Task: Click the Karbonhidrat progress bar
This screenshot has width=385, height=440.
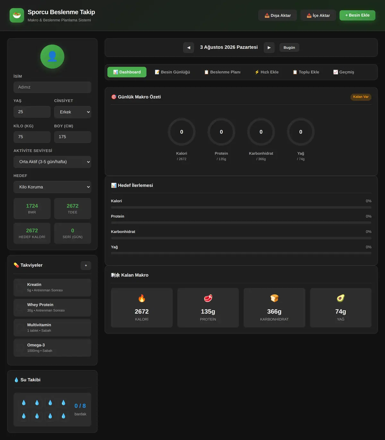Action: [x=241, y=238]
